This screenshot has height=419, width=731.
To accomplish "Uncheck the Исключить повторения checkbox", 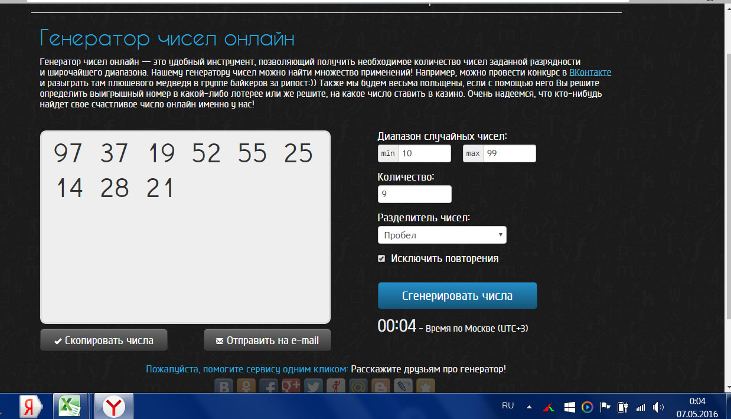I will [x=381, y=258].
